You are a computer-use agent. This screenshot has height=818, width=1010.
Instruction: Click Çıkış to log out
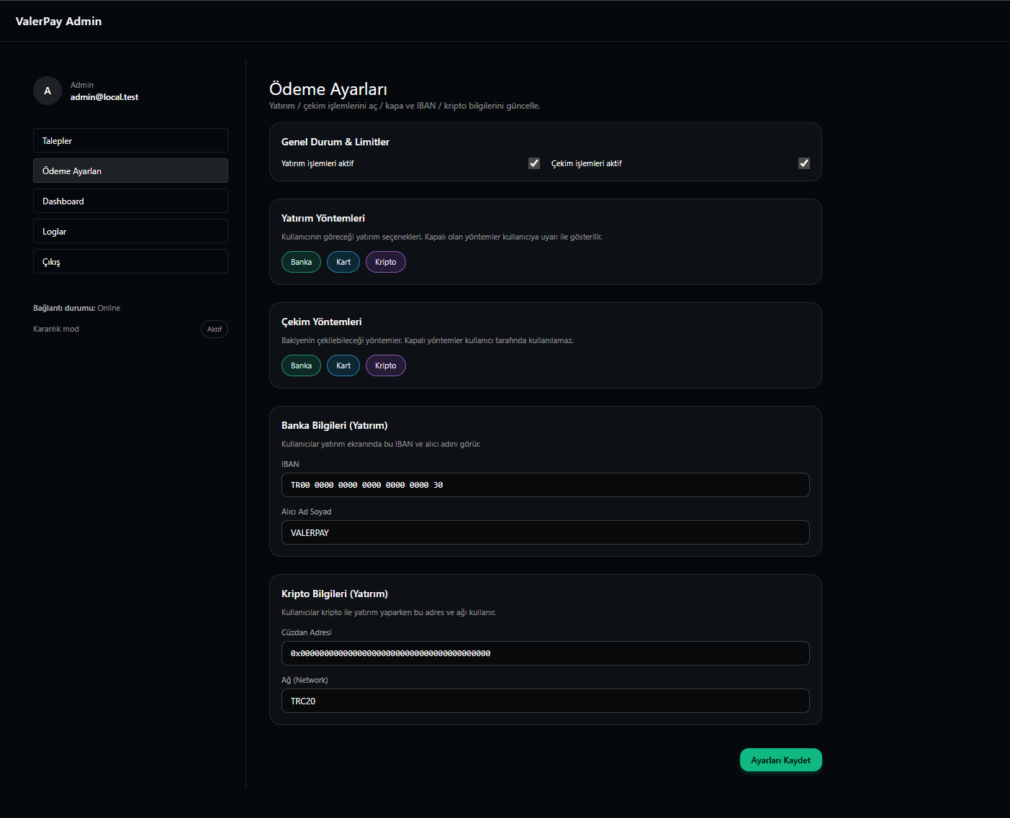(130, 261)
